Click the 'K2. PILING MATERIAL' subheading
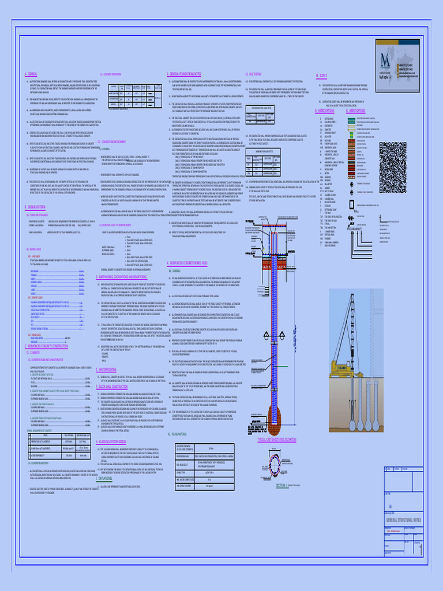The width and height of the screenshot is (443, 591). [x=177, y=434]
